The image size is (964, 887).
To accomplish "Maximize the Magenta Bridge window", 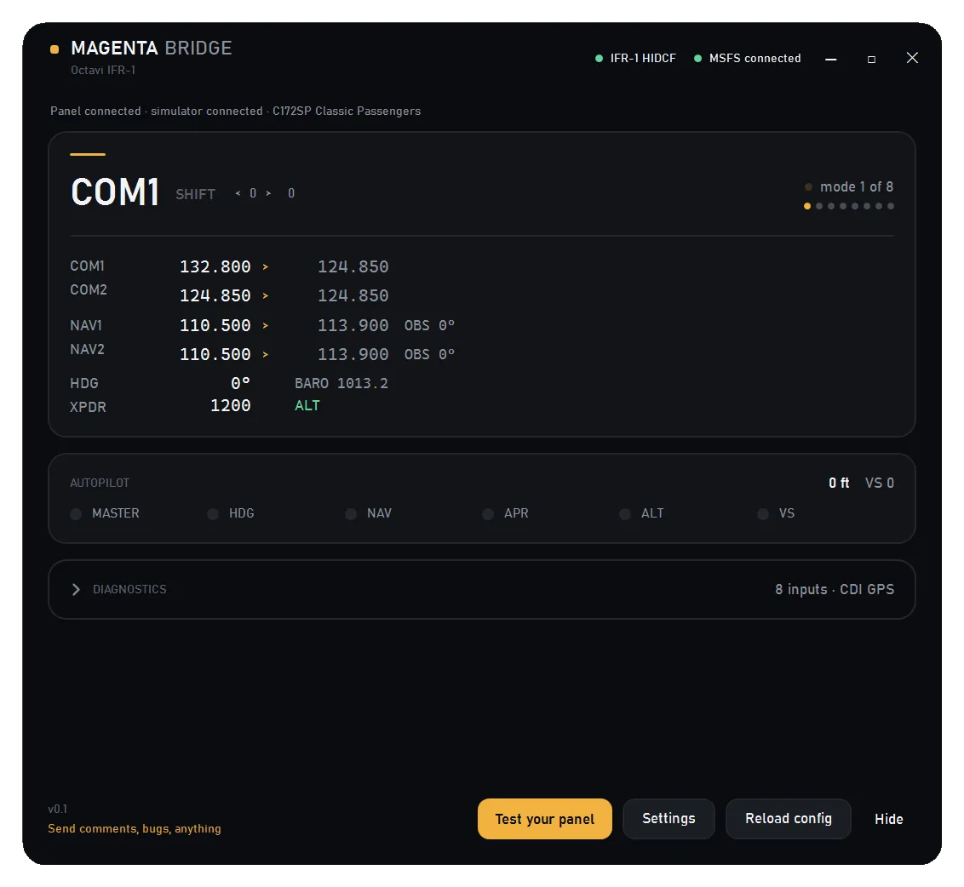I will tap(871, 59).
